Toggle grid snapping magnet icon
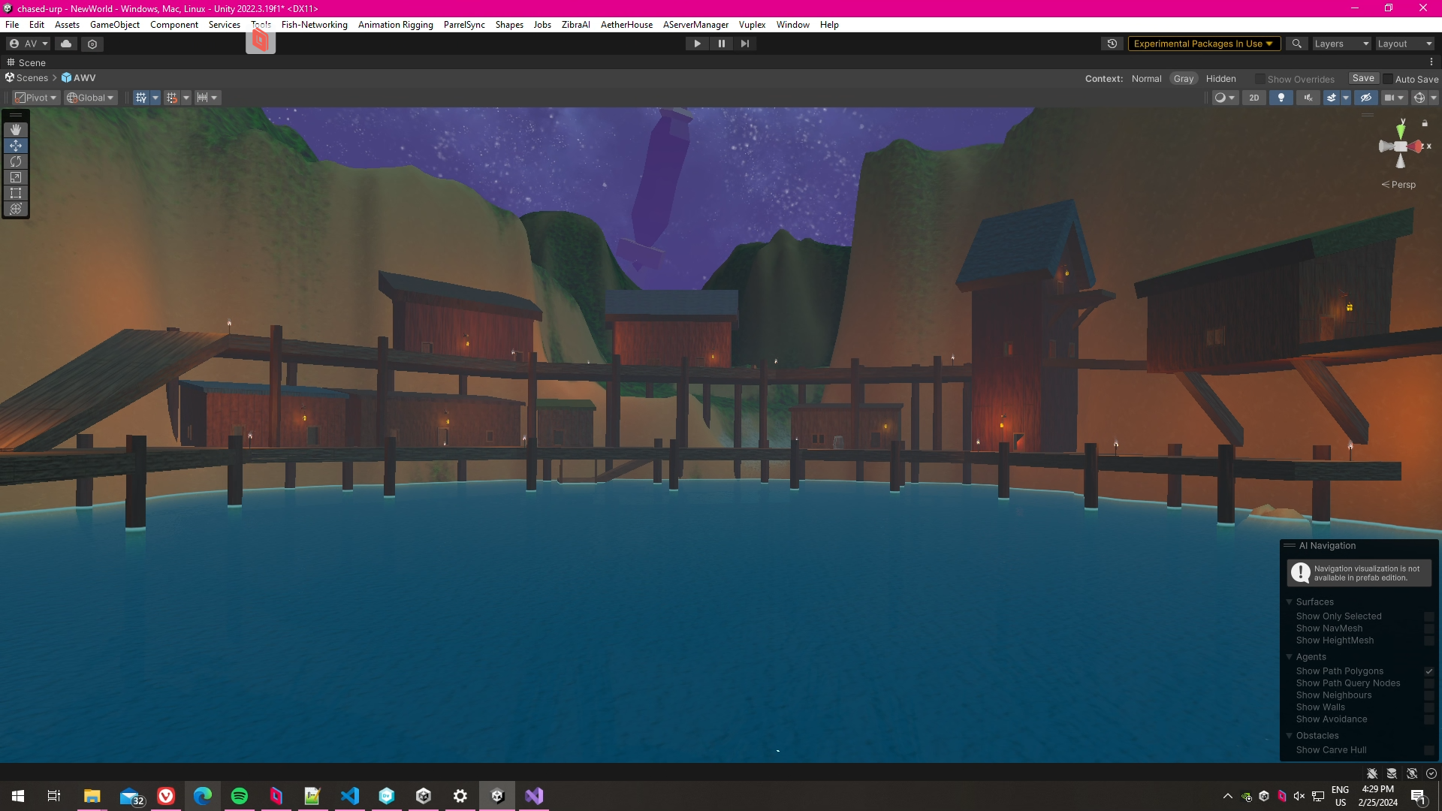The height and width of the screenshot is (811, 1442). pos(172,98)
